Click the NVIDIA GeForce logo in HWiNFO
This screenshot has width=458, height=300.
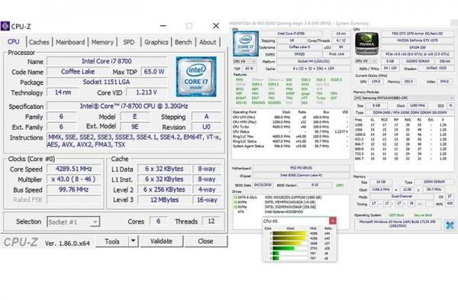366,44
